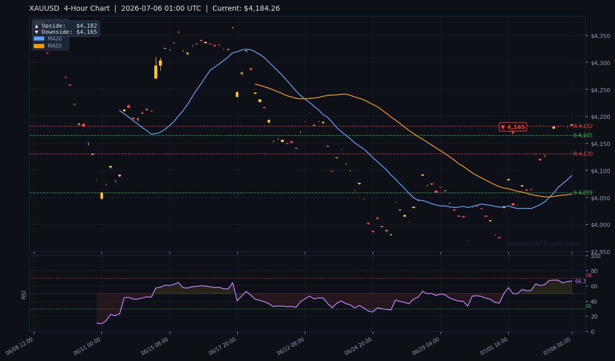
Task: Click the 06/24 20:00 date label
Action: pos(359,346)
